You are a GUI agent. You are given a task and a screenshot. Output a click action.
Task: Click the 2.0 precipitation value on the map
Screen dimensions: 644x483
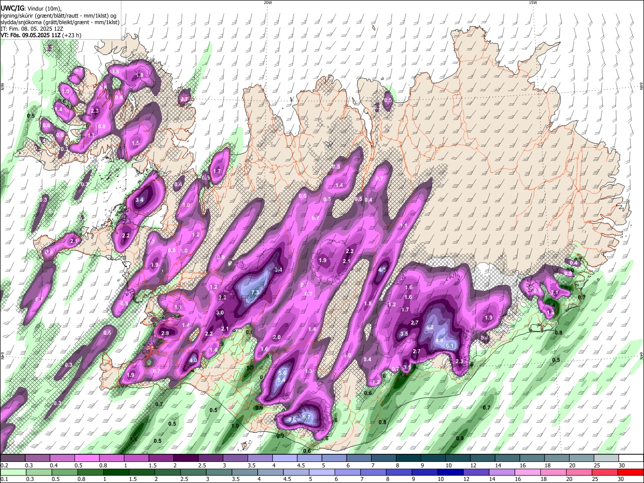coord(277,337)
